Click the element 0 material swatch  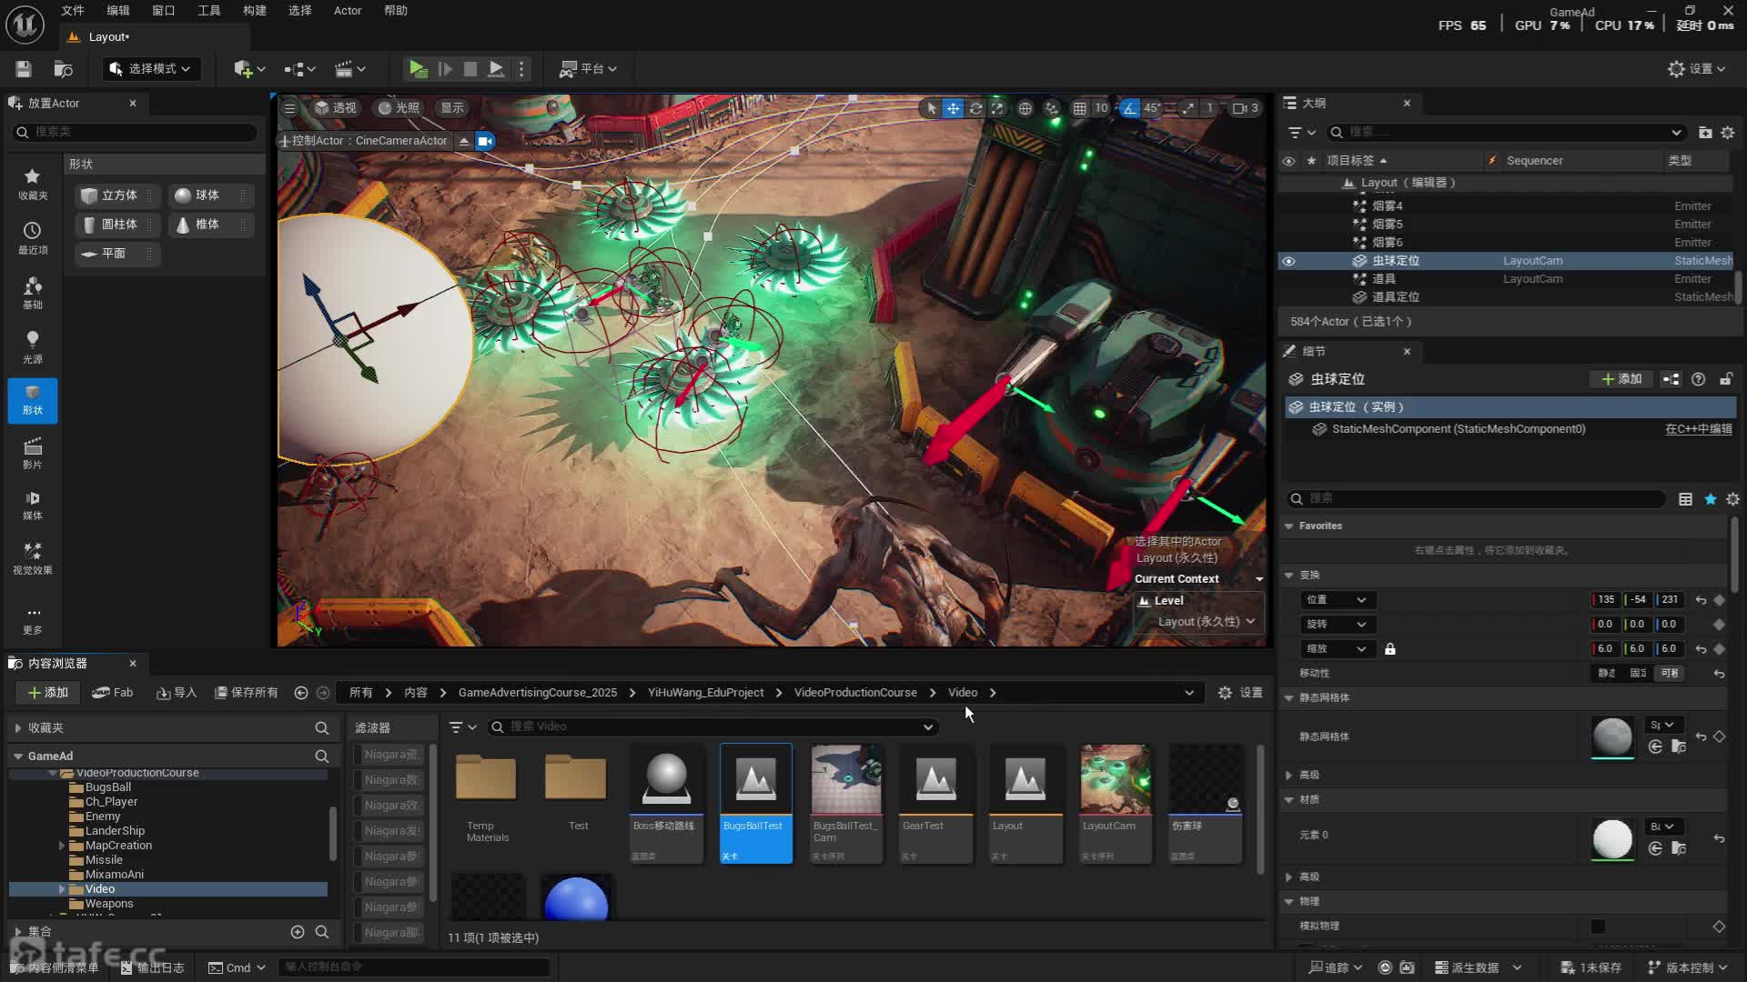(x=1612, y=838)
